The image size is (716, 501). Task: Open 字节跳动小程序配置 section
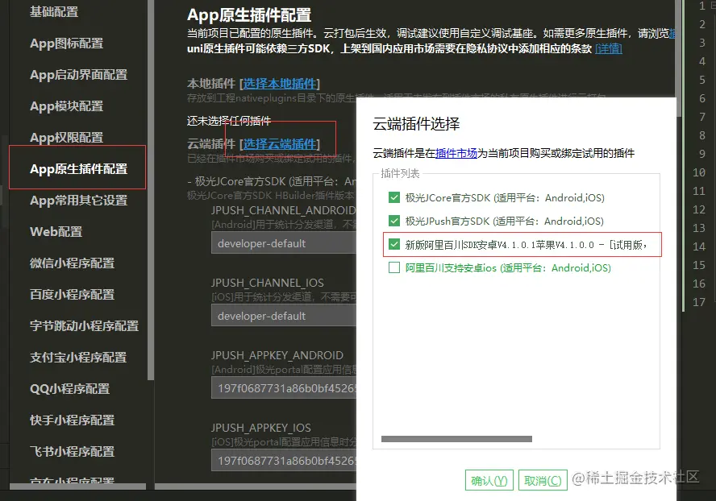click(84, 325)
